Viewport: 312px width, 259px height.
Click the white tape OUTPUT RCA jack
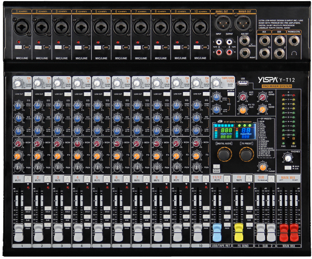(x=229, y=42)
